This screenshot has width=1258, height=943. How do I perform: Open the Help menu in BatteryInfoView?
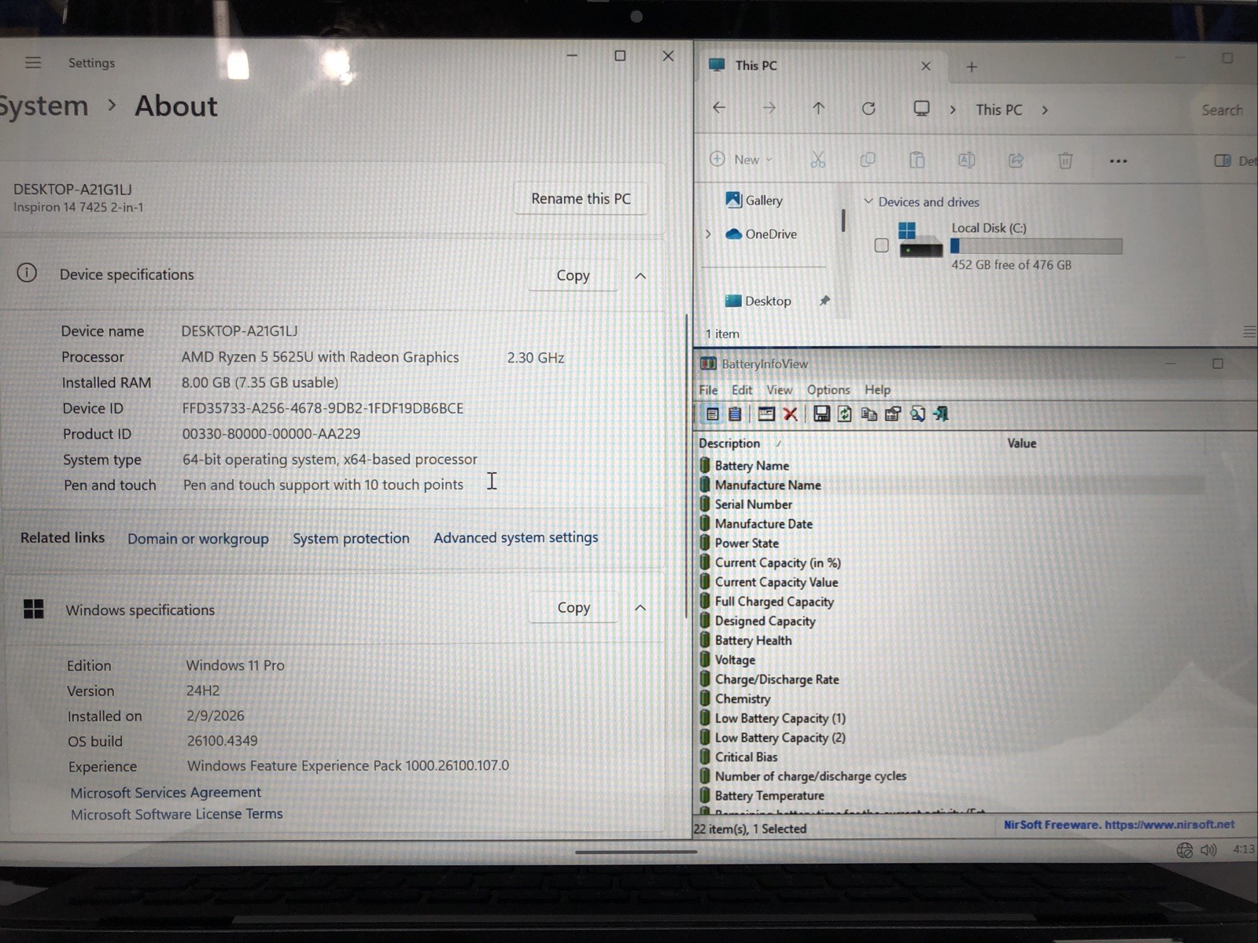[877, 389]
